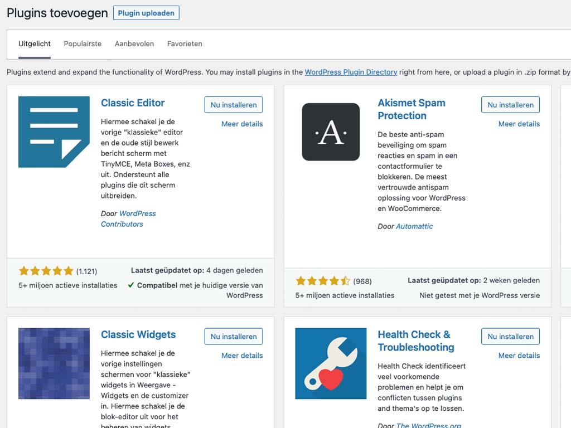
Task: Click the Plugin uploaden button
Action: coord(146,13)
